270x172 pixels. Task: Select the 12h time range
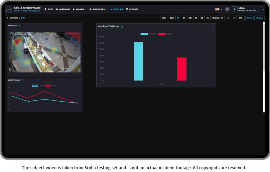tap(190, 18)
